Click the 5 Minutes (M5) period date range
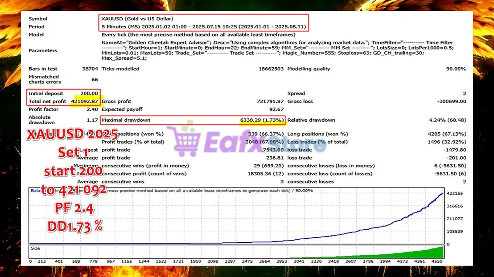 (203, 27)
